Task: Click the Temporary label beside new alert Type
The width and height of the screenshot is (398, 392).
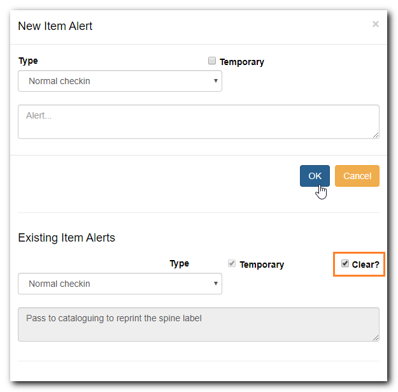Action: [241, 62]
